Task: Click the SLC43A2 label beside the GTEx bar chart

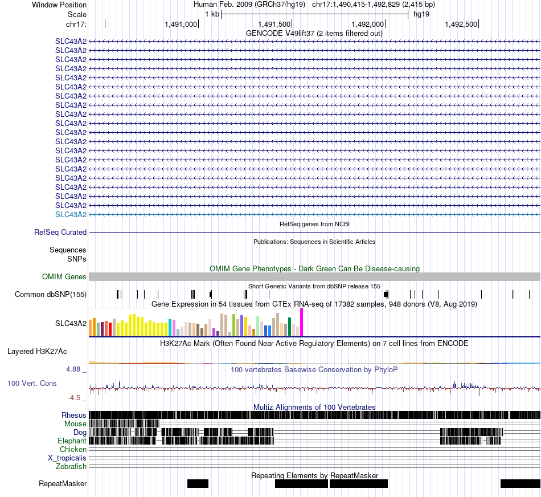Action: [x=71, y=323]
